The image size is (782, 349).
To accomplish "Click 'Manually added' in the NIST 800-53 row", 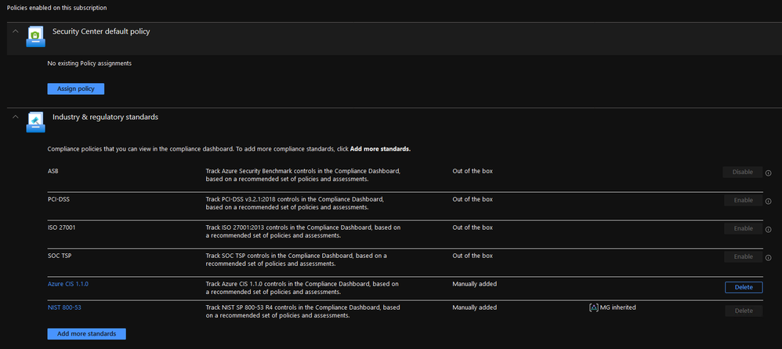I will (474, 307).
